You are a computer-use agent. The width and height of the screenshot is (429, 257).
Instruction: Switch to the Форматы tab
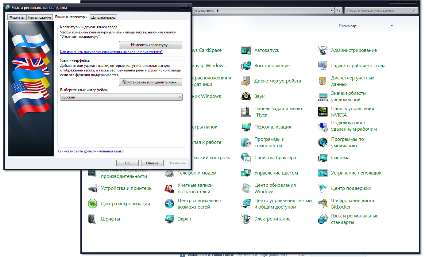(x=17, y=17)
